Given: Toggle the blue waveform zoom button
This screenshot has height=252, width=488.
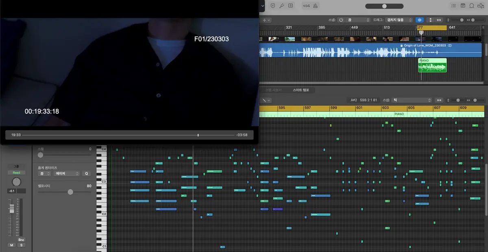Looking at the screenshot, I should [419, 20].
